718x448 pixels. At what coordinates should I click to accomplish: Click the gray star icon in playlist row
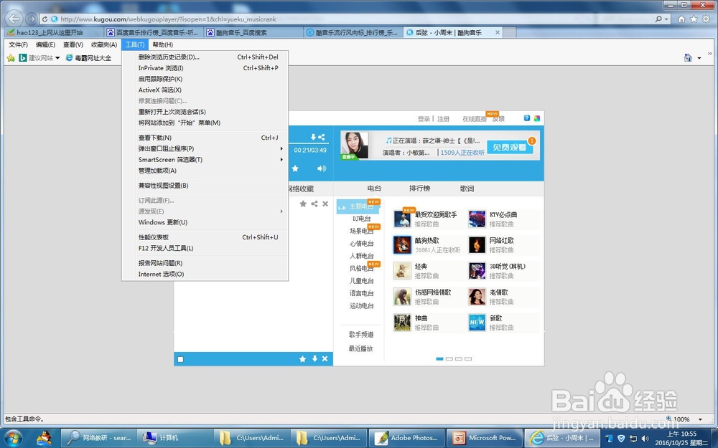[303, 204]
